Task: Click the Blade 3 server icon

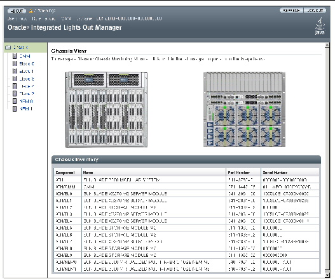Action: (x=15, y=79)
